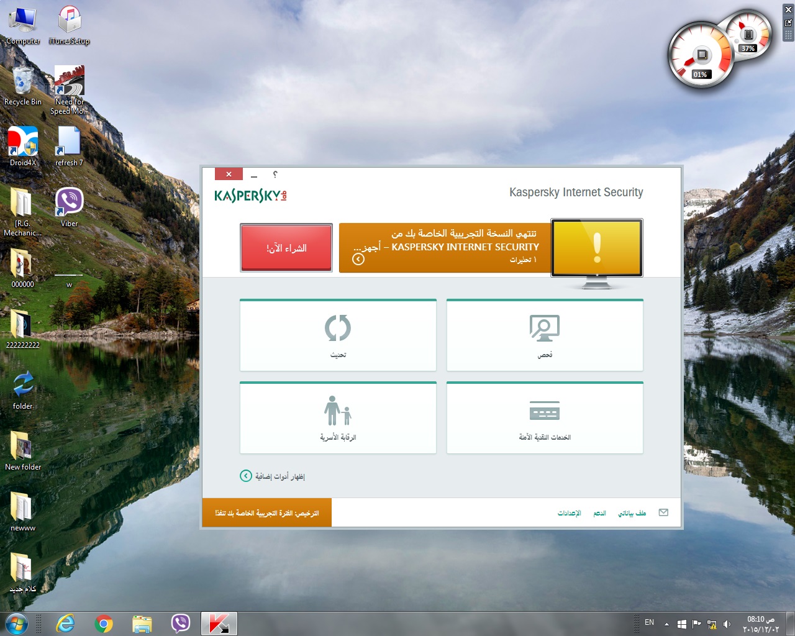This screenshot has width=795, height=636.
Task: Open the Safe Money services tile
Action: [545, 418]
